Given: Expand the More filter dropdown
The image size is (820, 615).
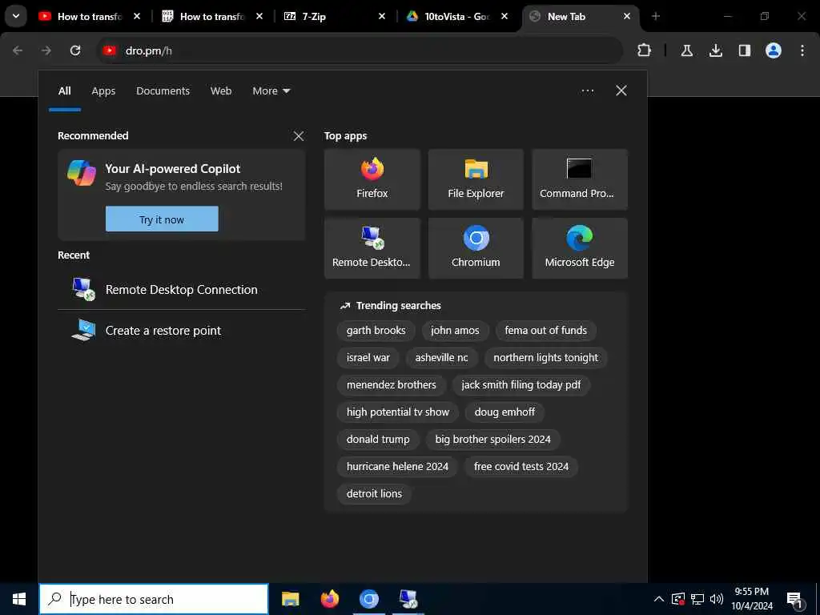Looking at the screenshot, I should tap(271, 91).
